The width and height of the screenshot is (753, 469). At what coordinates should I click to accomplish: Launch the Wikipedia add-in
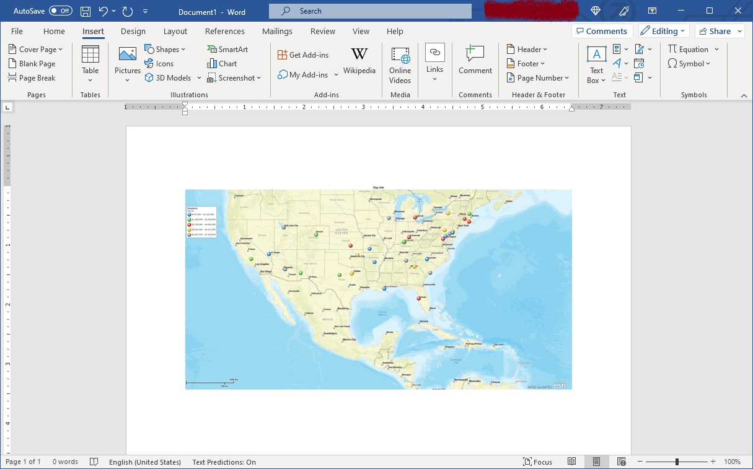click(359, 61)
